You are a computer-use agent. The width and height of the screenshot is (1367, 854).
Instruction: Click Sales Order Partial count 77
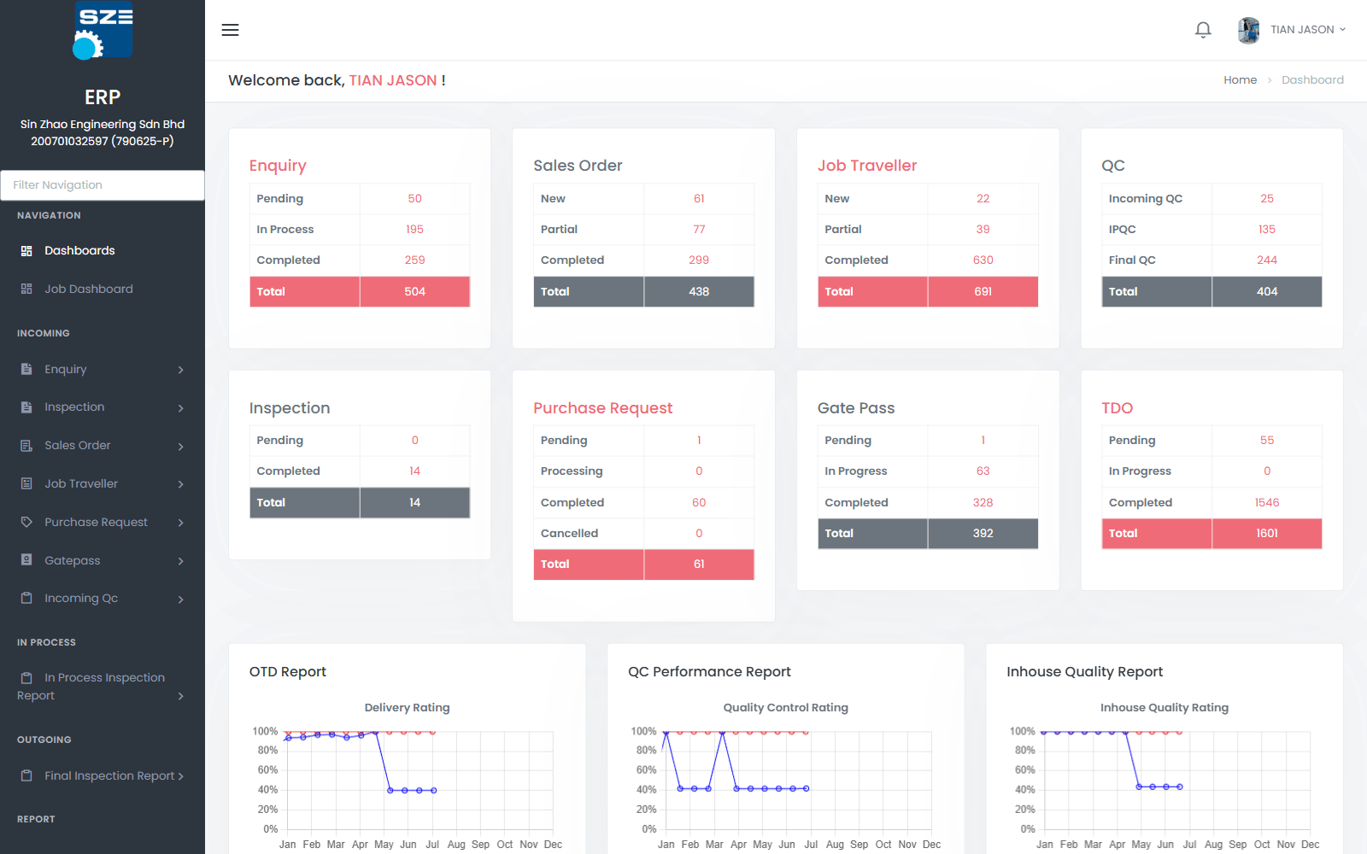[x=699, y=229]
